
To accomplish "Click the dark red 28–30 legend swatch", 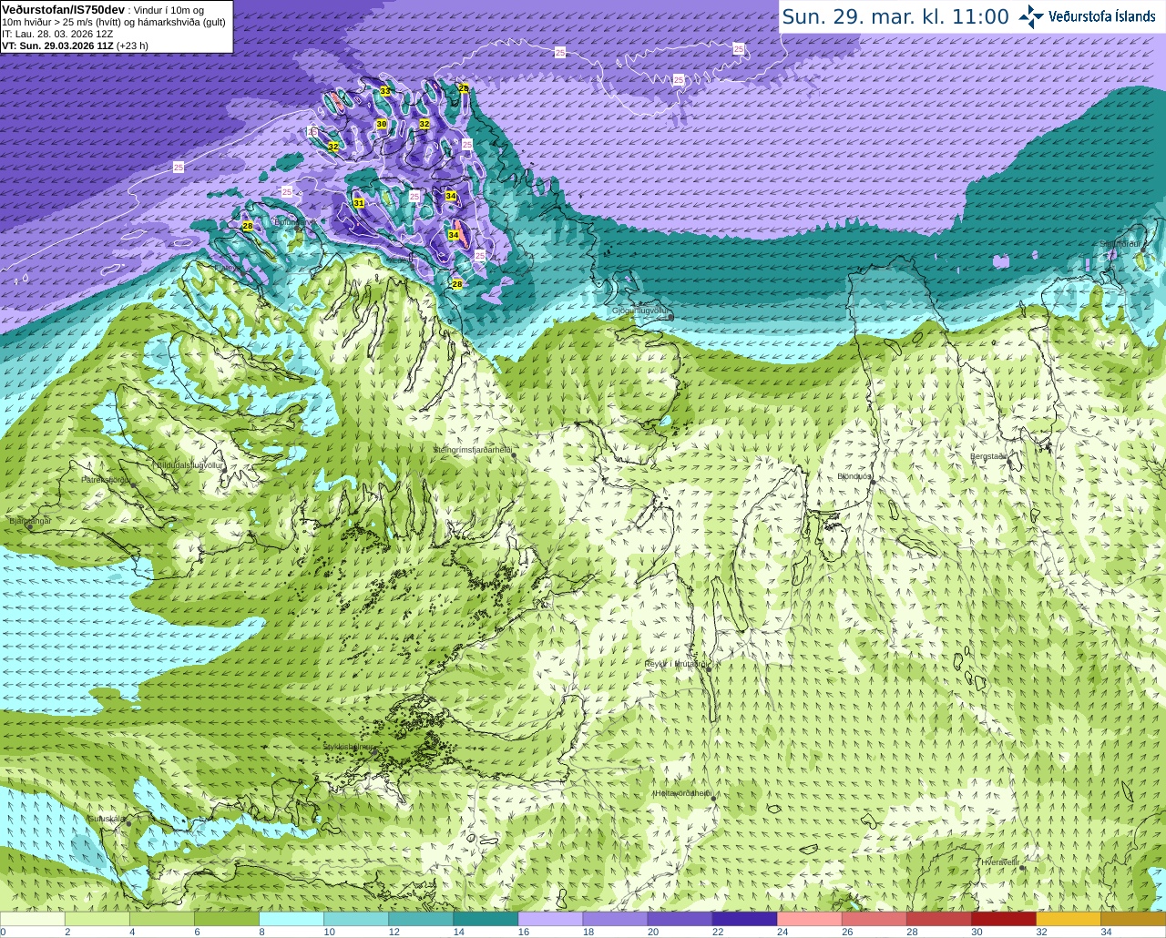I will 938,919.
